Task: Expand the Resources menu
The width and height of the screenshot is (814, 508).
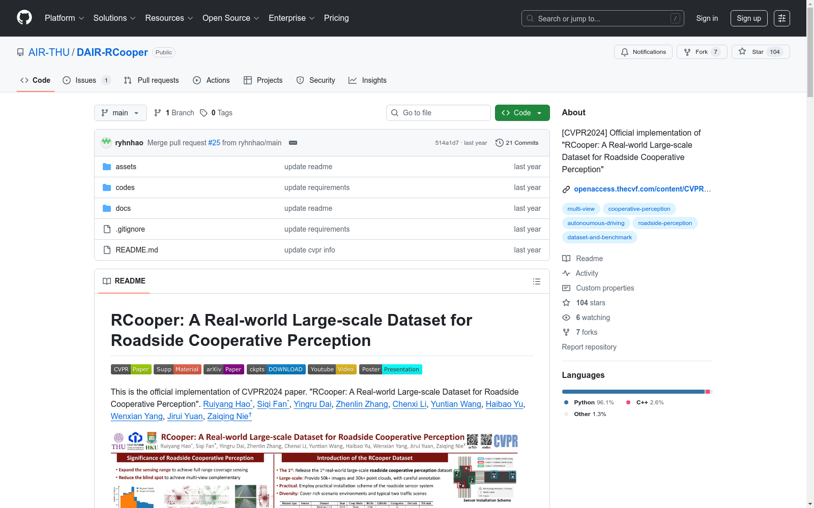Action: pos(169,18)
